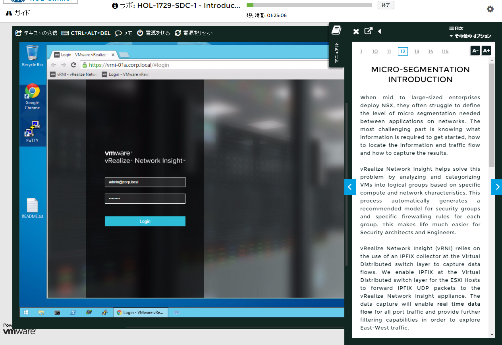The height and width of the screenshot is (345, 502).
Task: Pop out manual into new window
Action: [x=369, y=31]
